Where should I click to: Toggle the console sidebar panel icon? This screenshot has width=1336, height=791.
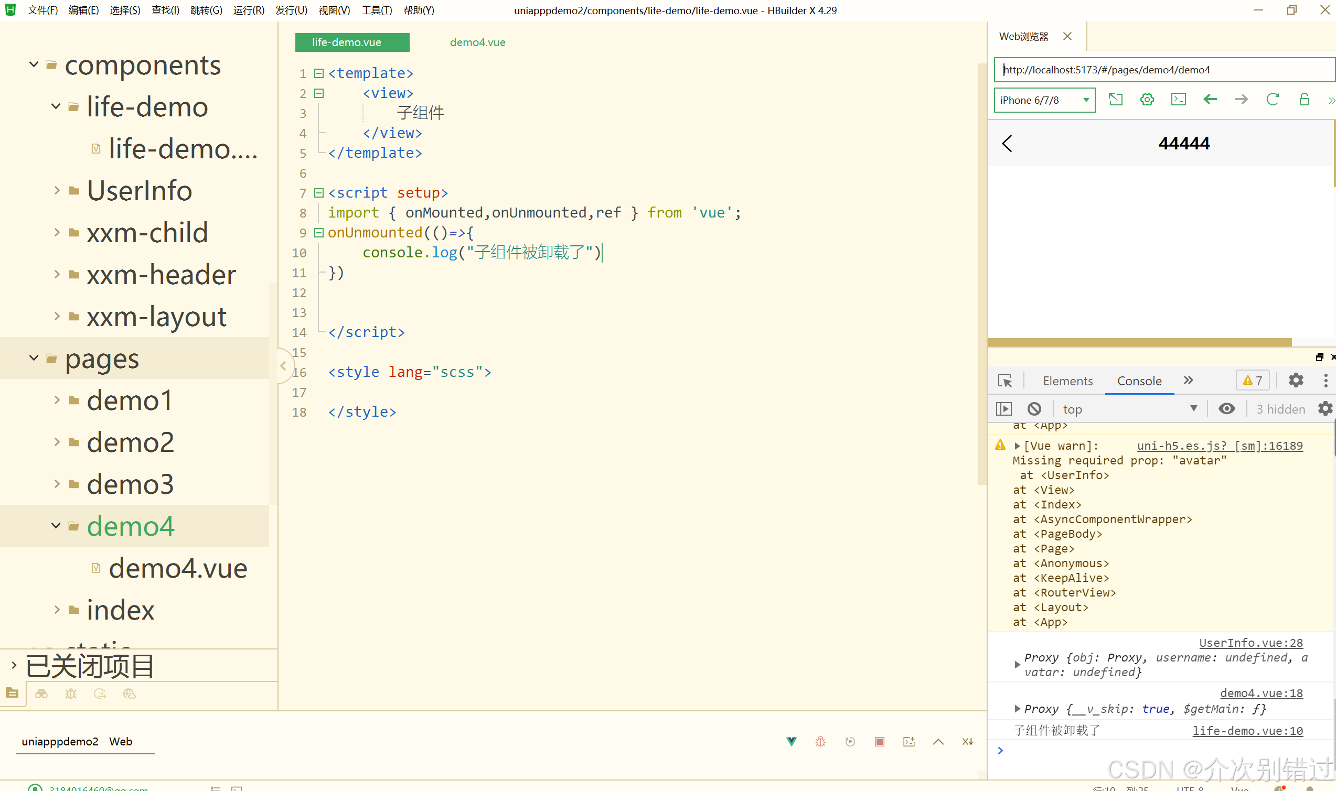click(x=1004, y=409)
